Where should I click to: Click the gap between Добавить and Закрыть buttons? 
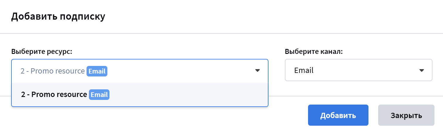(373, 115)
